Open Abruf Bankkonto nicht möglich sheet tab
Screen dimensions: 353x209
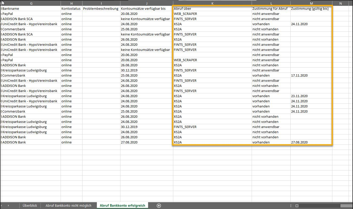click(68, 205)
